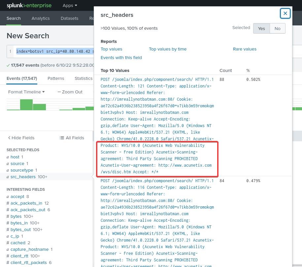This screenshot has height=267, width=302.
Task: Open the accept interesting field
Action: point(18,196)
